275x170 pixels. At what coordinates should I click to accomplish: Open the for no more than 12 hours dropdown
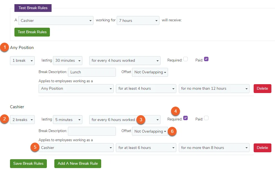coord(214,89)
